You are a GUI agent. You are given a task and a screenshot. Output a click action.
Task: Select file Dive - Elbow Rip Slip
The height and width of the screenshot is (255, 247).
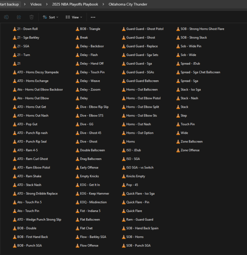point(92,107)
